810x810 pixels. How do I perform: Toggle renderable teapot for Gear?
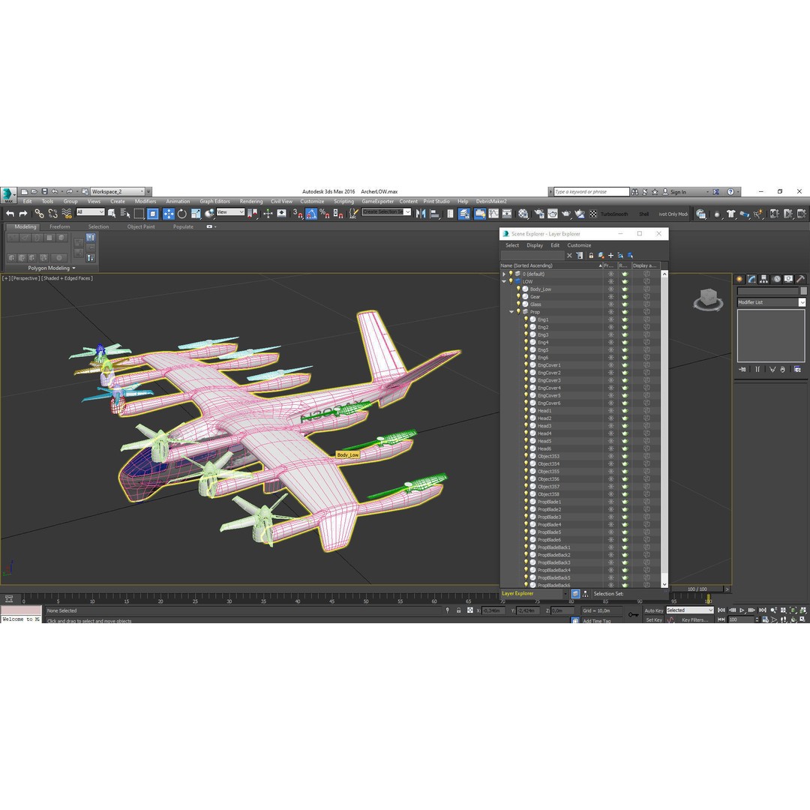pos(625,297)
